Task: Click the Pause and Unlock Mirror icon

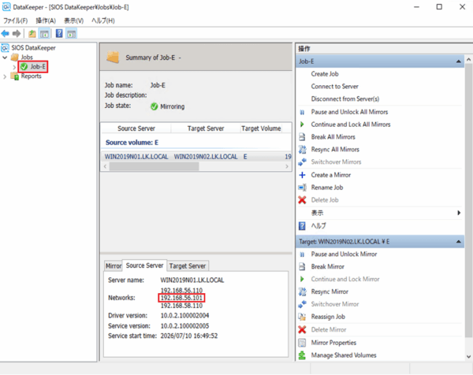Action: click(x=302, y=254)
